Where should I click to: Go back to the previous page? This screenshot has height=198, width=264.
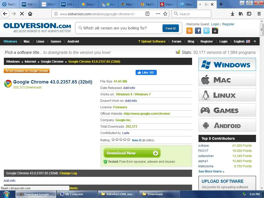tap(5, 14)
